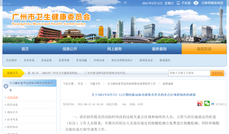Open the 2021年广州市卫生健康系统 announcement
The image size is (229, 134).
61,73
